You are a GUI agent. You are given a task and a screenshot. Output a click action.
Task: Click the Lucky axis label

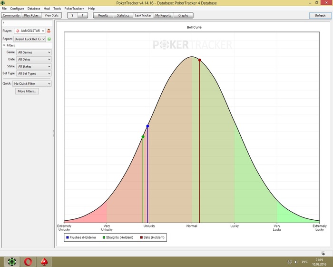point(235,226)
